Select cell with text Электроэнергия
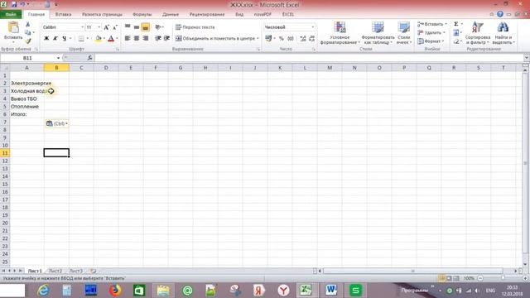This screenshot has height=298, width=530. [27, 83]
